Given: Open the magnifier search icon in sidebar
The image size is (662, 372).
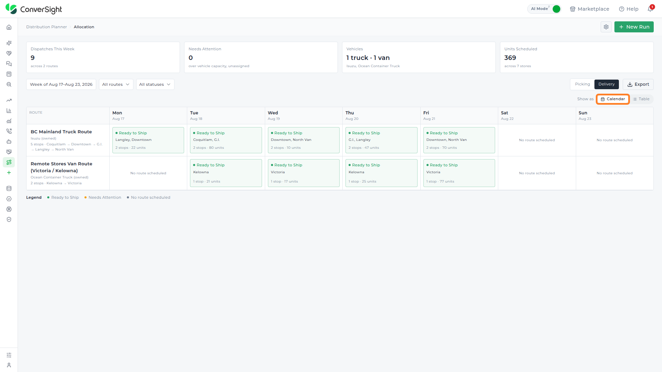Looking at the screenshot, I should point(9,84).
